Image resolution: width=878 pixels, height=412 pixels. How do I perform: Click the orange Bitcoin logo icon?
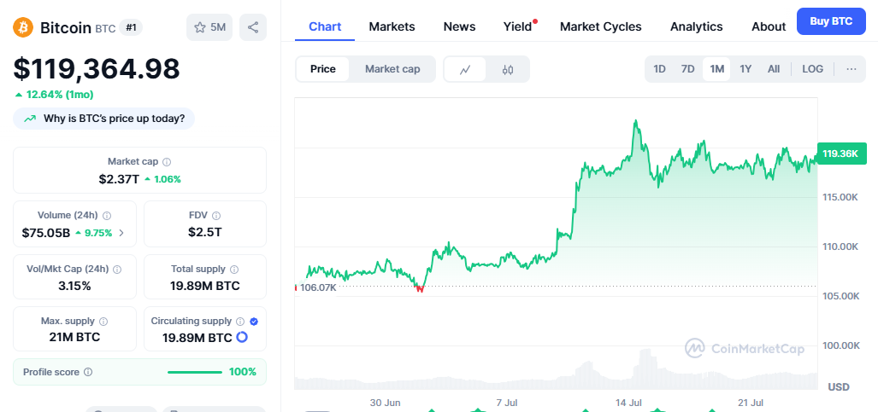(x=23, y=26)
